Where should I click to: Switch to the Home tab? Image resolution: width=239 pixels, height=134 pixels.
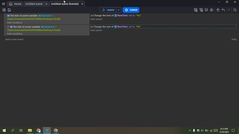(x=15, y=4)
